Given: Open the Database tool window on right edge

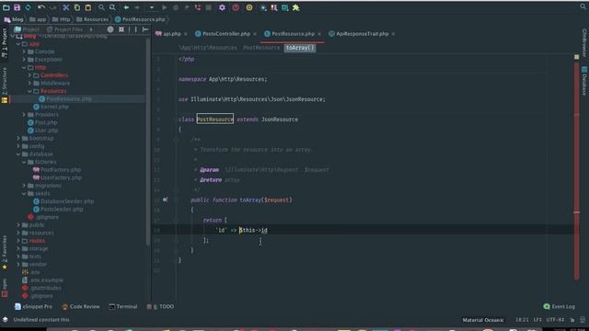Looking at the screenshot, I should pyautogui.click(x=584, y=81).
